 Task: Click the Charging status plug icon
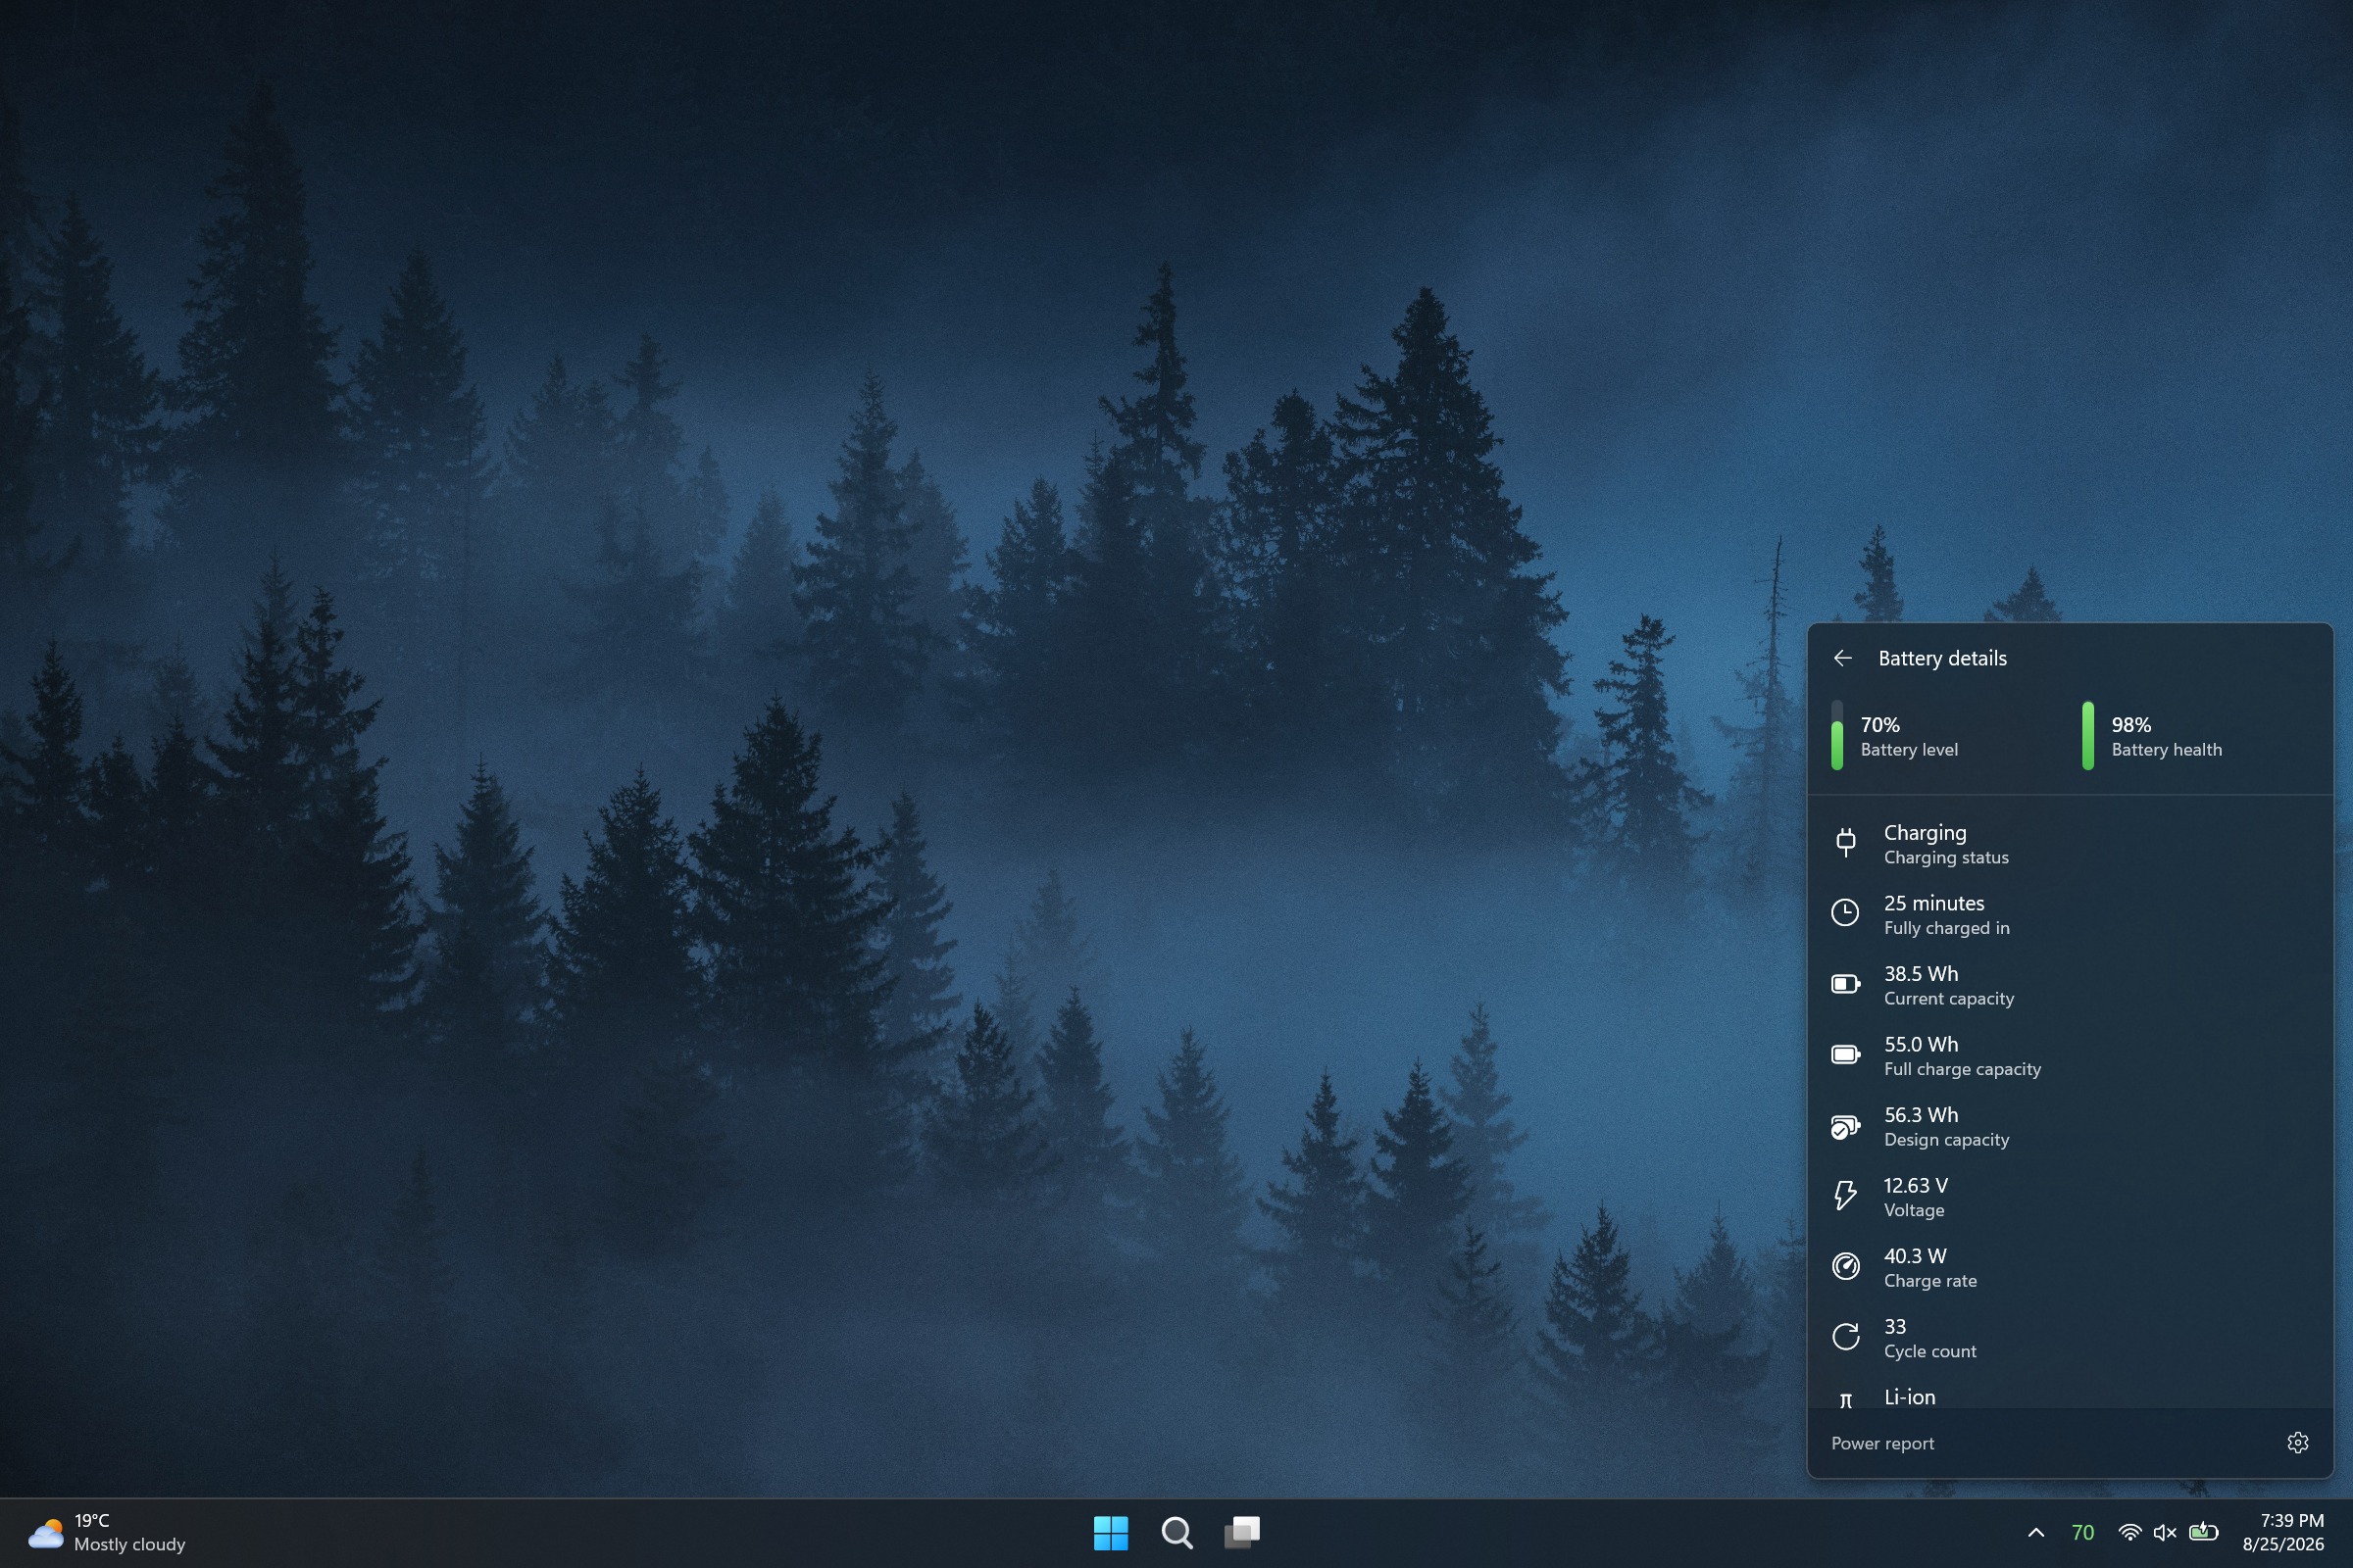tap(1846, 842)
